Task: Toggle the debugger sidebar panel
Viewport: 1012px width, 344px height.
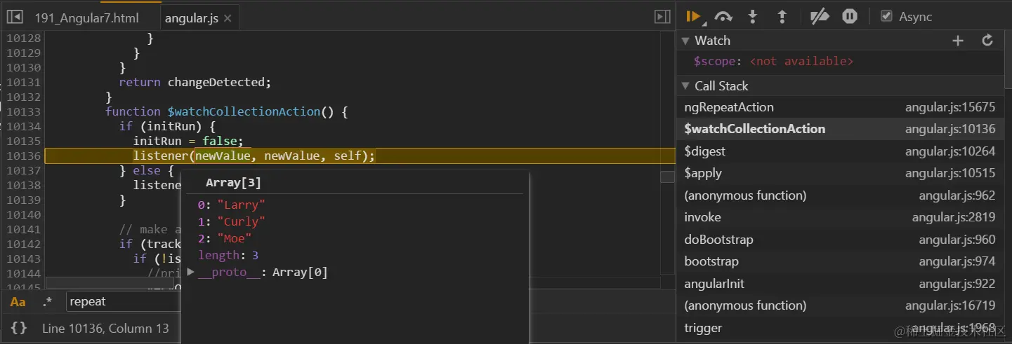Action: [662, 17]
